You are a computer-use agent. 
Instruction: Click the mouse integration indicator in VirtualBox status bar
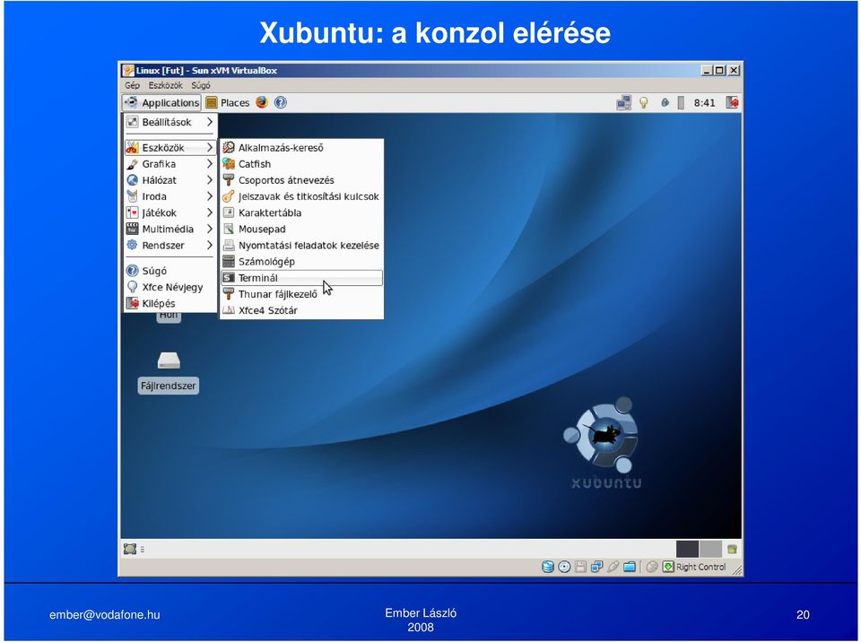652,567
